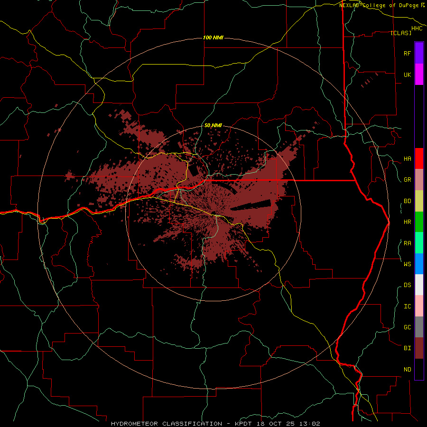Click the GR legend label
Screen dimensions: 427x427
tap(407, 180)
